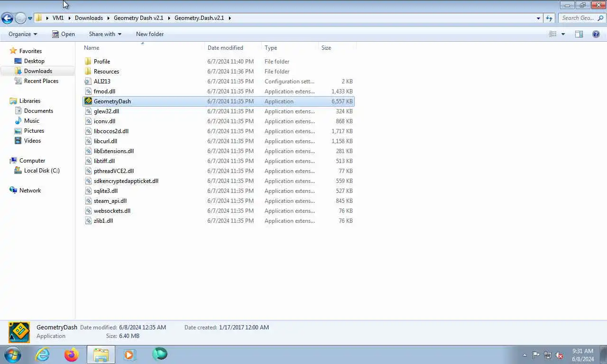Select Geometry Dash v2.1 breadcrumb segment
Screen dimensions: 607x364
pyautogui.click(x=138, y=18)
